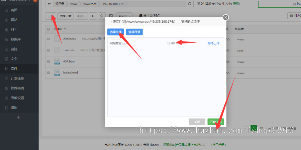Viewport: 301px width, 150px height.
Task: Check the .htaccess file checkbox
Action: tap(48, 39)
